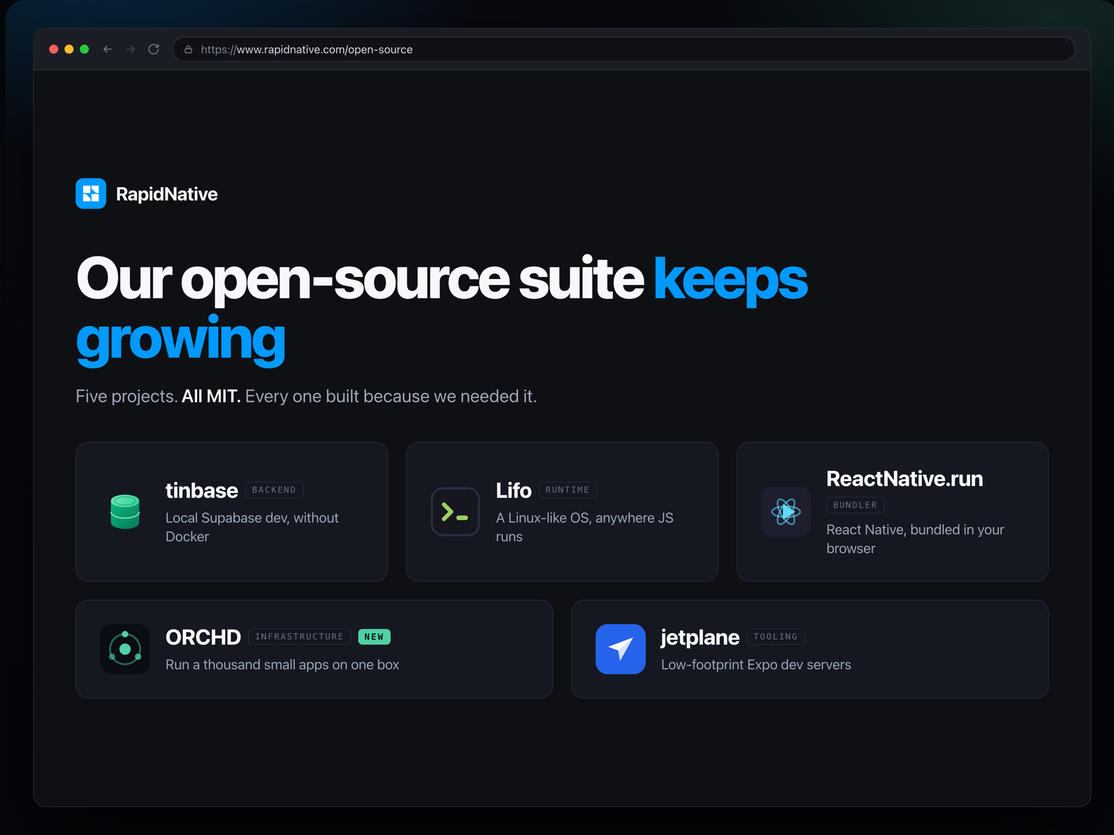Click the red close window button
The image size is (1114, 835).
[53, 50]
